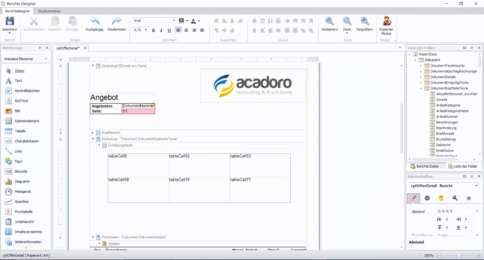Click the Rückgängig undo arrow
The height and width of the screenshot is (260, 484).
[94, 21]
